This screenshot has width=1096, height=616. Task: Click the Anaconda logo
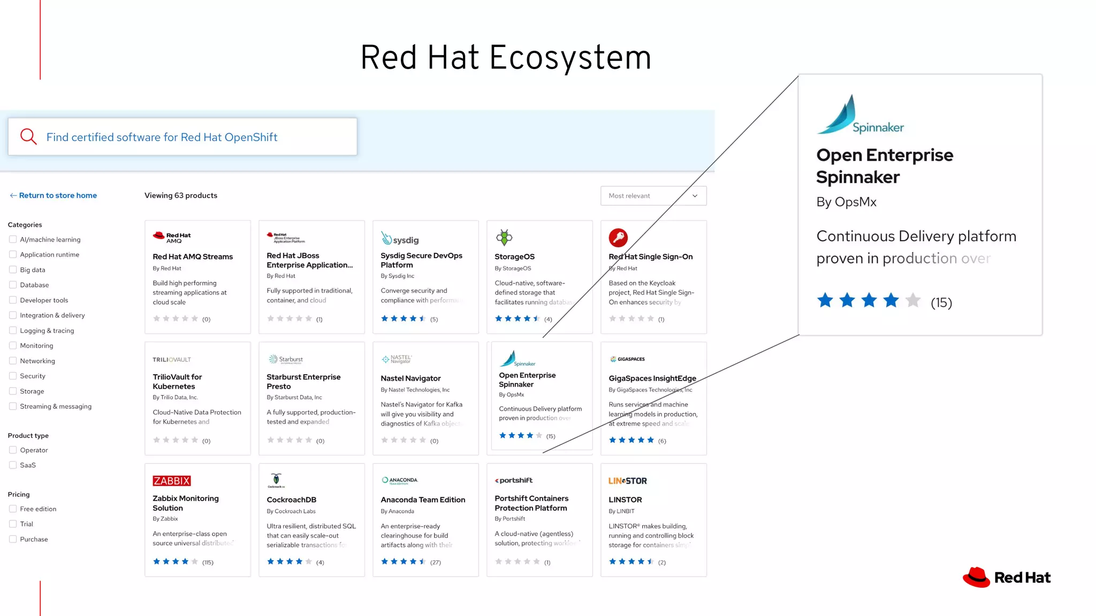coord(400,480)
